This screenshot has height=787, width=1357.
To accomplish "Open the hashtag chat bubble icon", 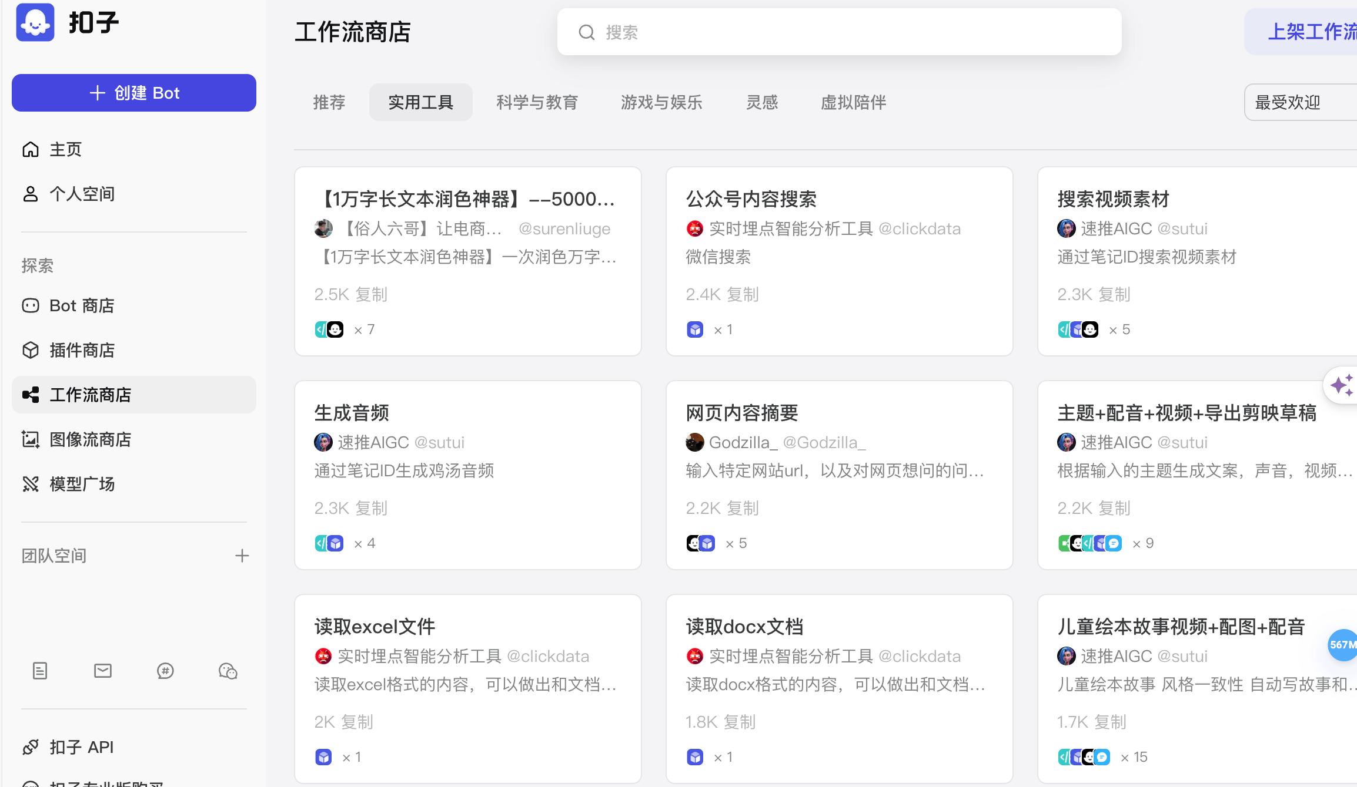I will tap(165, 671).
